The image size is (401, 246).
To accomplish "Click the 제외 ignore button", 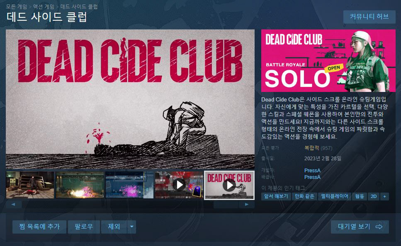I will (x=114, y=227).
